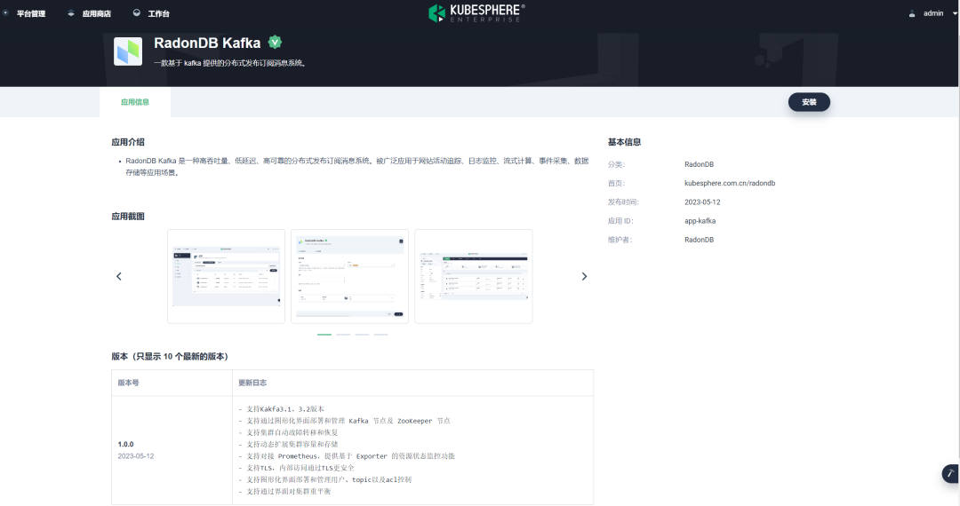Open kubesphere.com.cn/radondb homepage link

coord(730,184)
